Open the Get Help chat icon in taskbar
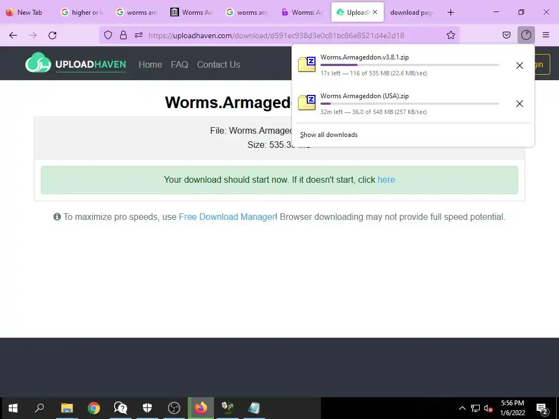This screenshot has height=419, width=559. pyautogui.click(x=121, y=408)
